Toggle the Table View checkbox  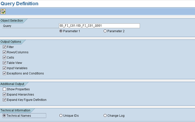(4, 63)
